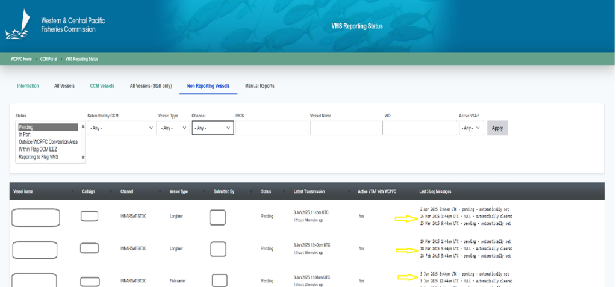Image resolution: width=616 pixels, height=287 pixels.
Task: Click Western & Central Pacific Fisheries Commission title
Action: pos(73,25)
